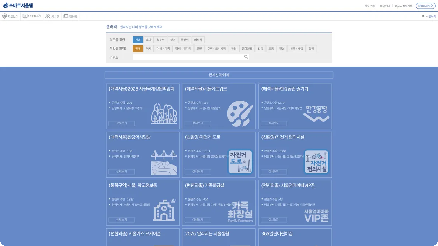
Task: Click the 365열린어린이집 title
Action: coord(277,233)
